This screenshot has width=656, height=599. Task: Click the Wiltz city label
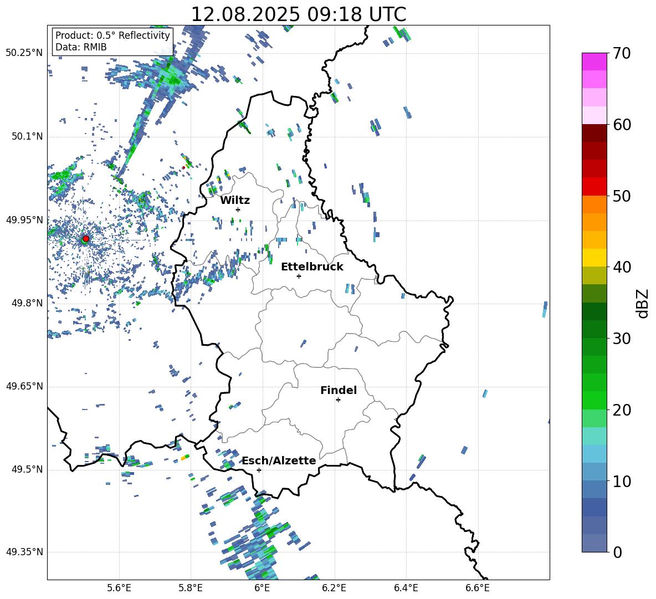pyautogui.click(x=235, y=201)
